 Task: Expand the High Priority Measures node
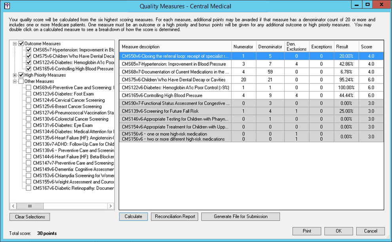pos(15,75)
